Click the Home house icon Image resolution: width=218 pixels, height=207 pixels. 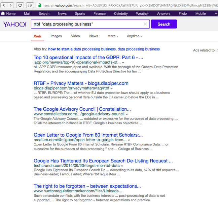[x=3, y=13]
